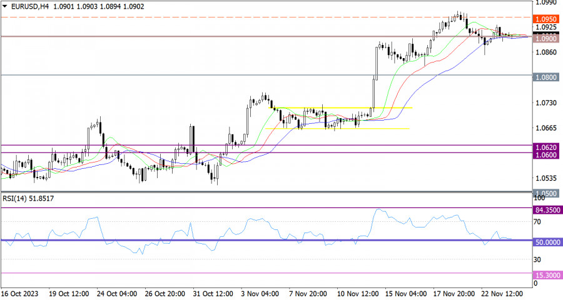Click the 1.0860 price scale value
Viewport: 563px width, 300px height.
coord(546,52)
